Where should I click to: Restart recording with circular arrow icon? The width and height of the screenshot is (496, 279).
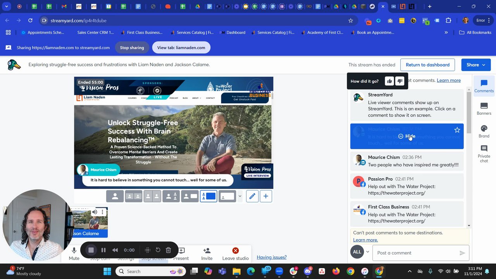point(158,250)
